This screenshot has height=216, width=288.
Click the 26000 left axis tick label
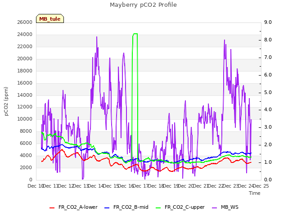coord(25,22)
